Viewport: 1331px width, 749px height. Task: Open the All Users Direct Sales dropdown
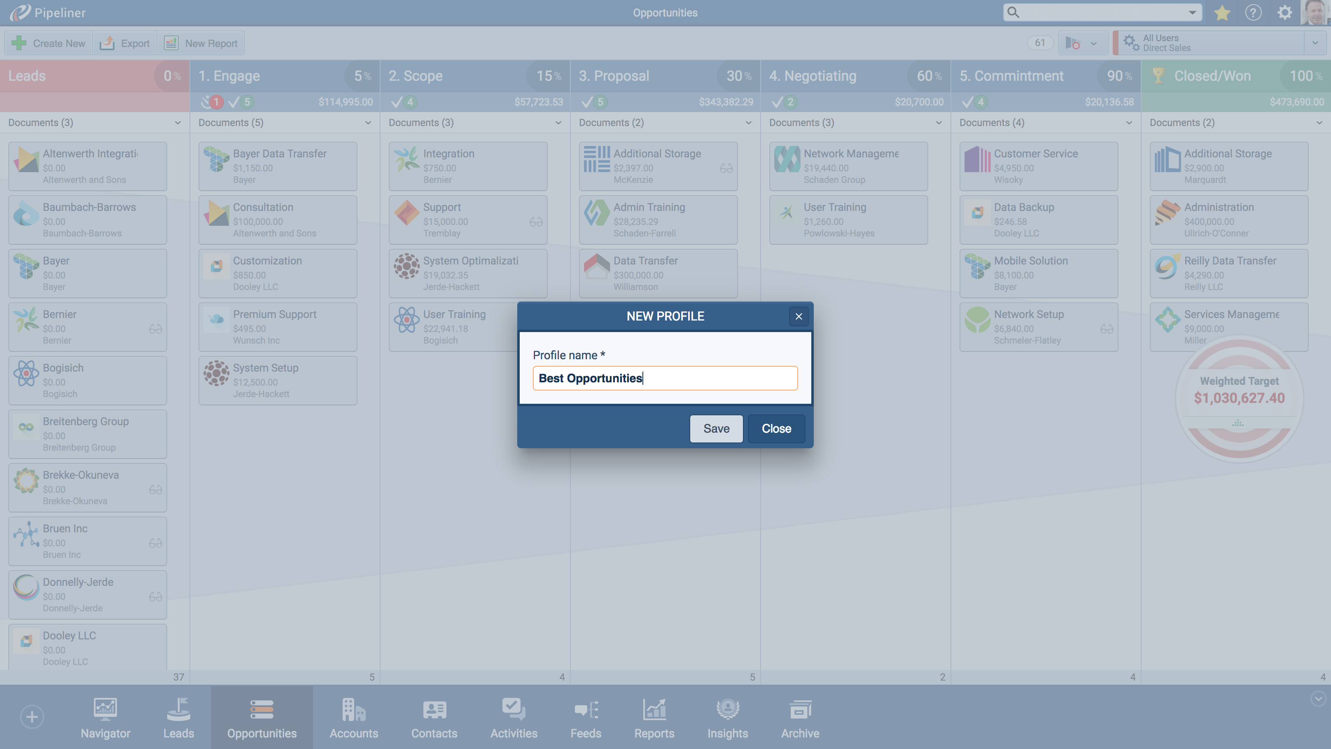pos(1315,43)
